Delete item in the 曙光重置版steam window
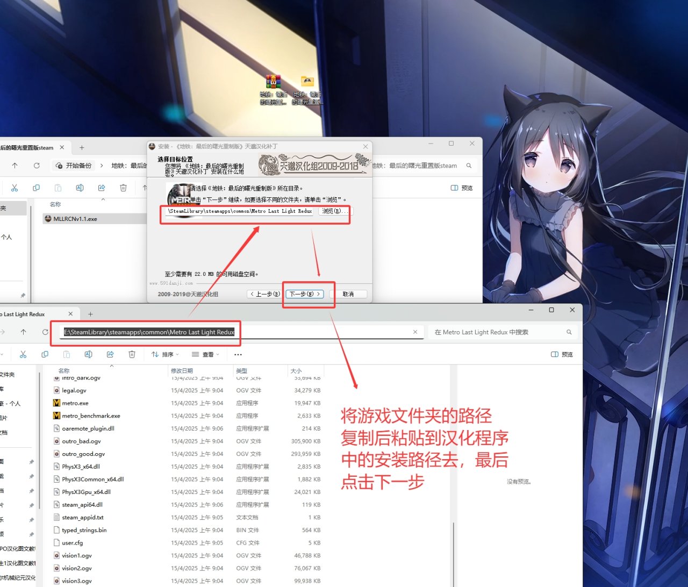This screenshot has width=688, height=587. (123, 188)
